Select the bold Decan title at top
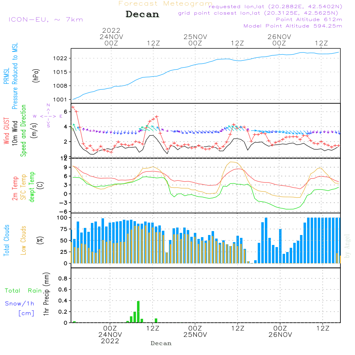 point(142,14)
